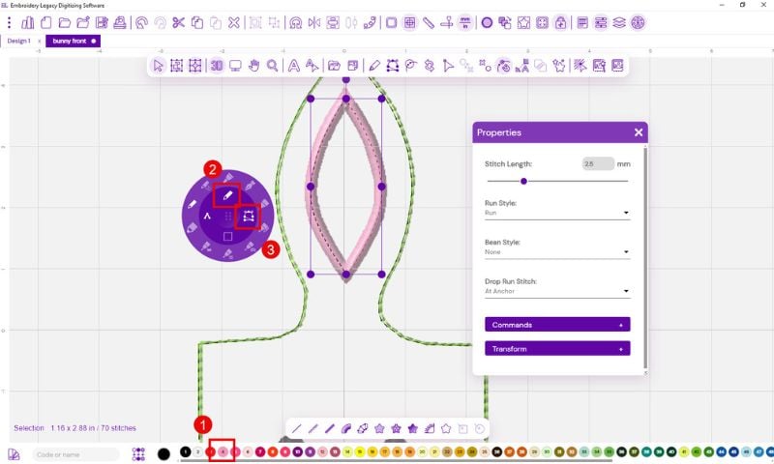This screenshot has height=464, width=774.
Task: Pick the pencil tool in radial menu
Action: pyautogui.click(x=226, y=194)
